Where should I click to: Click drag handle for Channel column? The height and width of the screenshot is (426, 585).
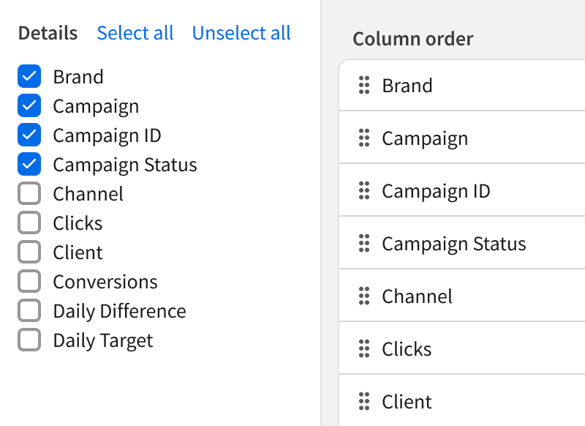pyautogui.click(x=363, y=296)
